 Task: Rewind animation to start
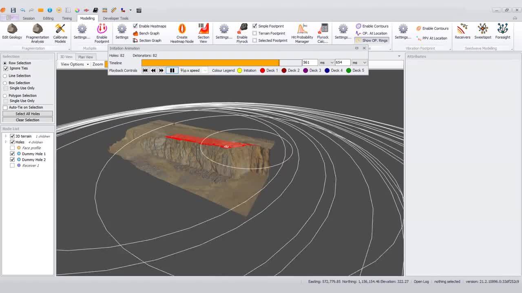(x=145, y=70)
